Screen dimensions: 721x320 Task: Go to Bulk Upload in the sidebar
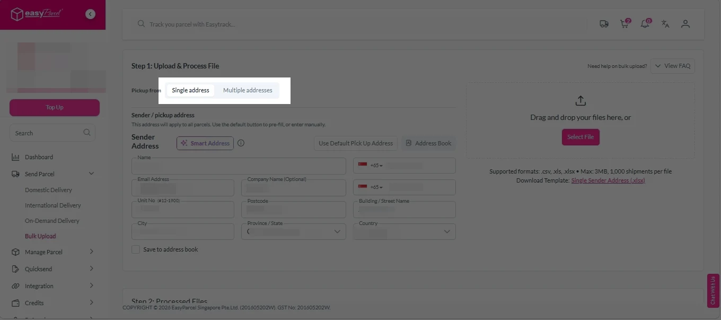click(x=40, y=236)
